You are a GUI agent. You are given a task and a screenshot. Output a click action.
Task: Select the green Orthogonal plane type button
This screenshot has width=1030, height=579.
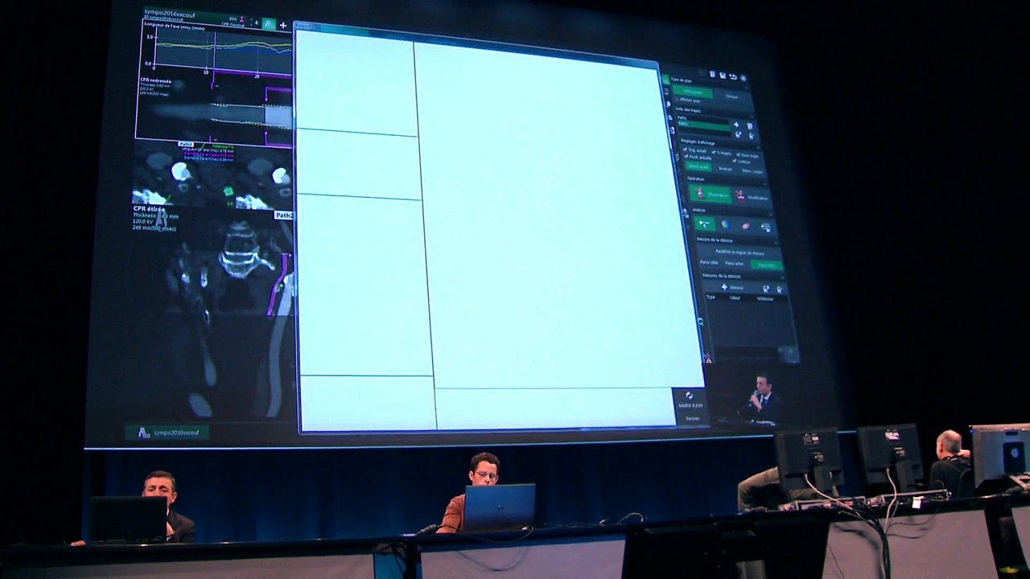point(693,92)
